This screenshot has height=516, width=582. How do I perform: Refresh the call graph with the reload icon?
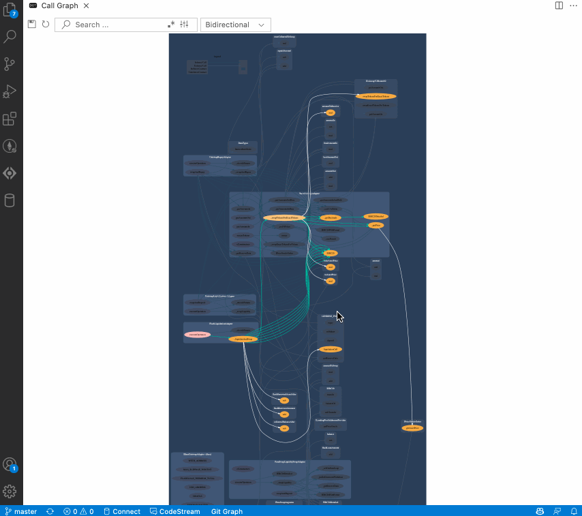[x=46, y=24]
